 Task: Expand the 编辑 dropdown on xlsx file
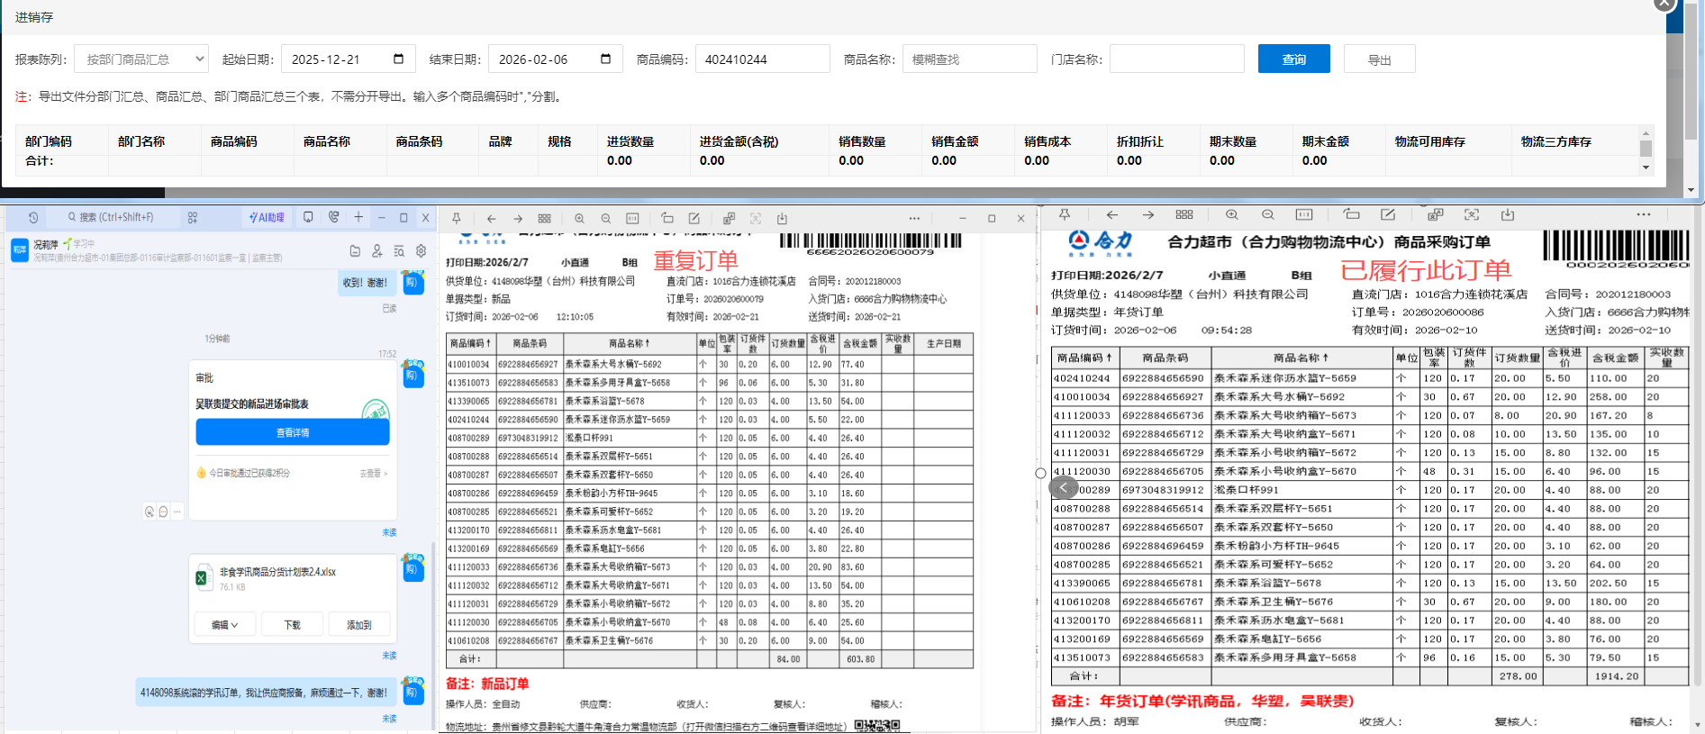click(225, 625)
